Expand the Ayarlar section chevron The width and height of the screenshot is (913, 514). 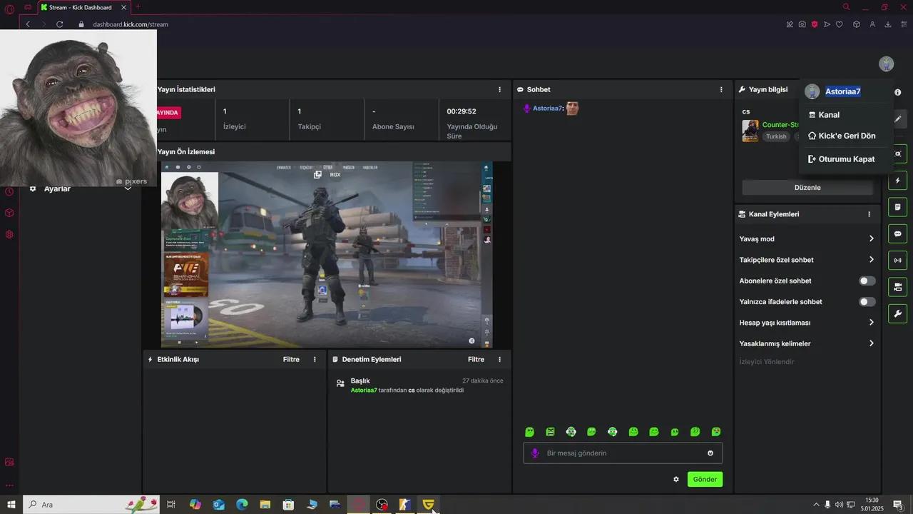(128, 188)
